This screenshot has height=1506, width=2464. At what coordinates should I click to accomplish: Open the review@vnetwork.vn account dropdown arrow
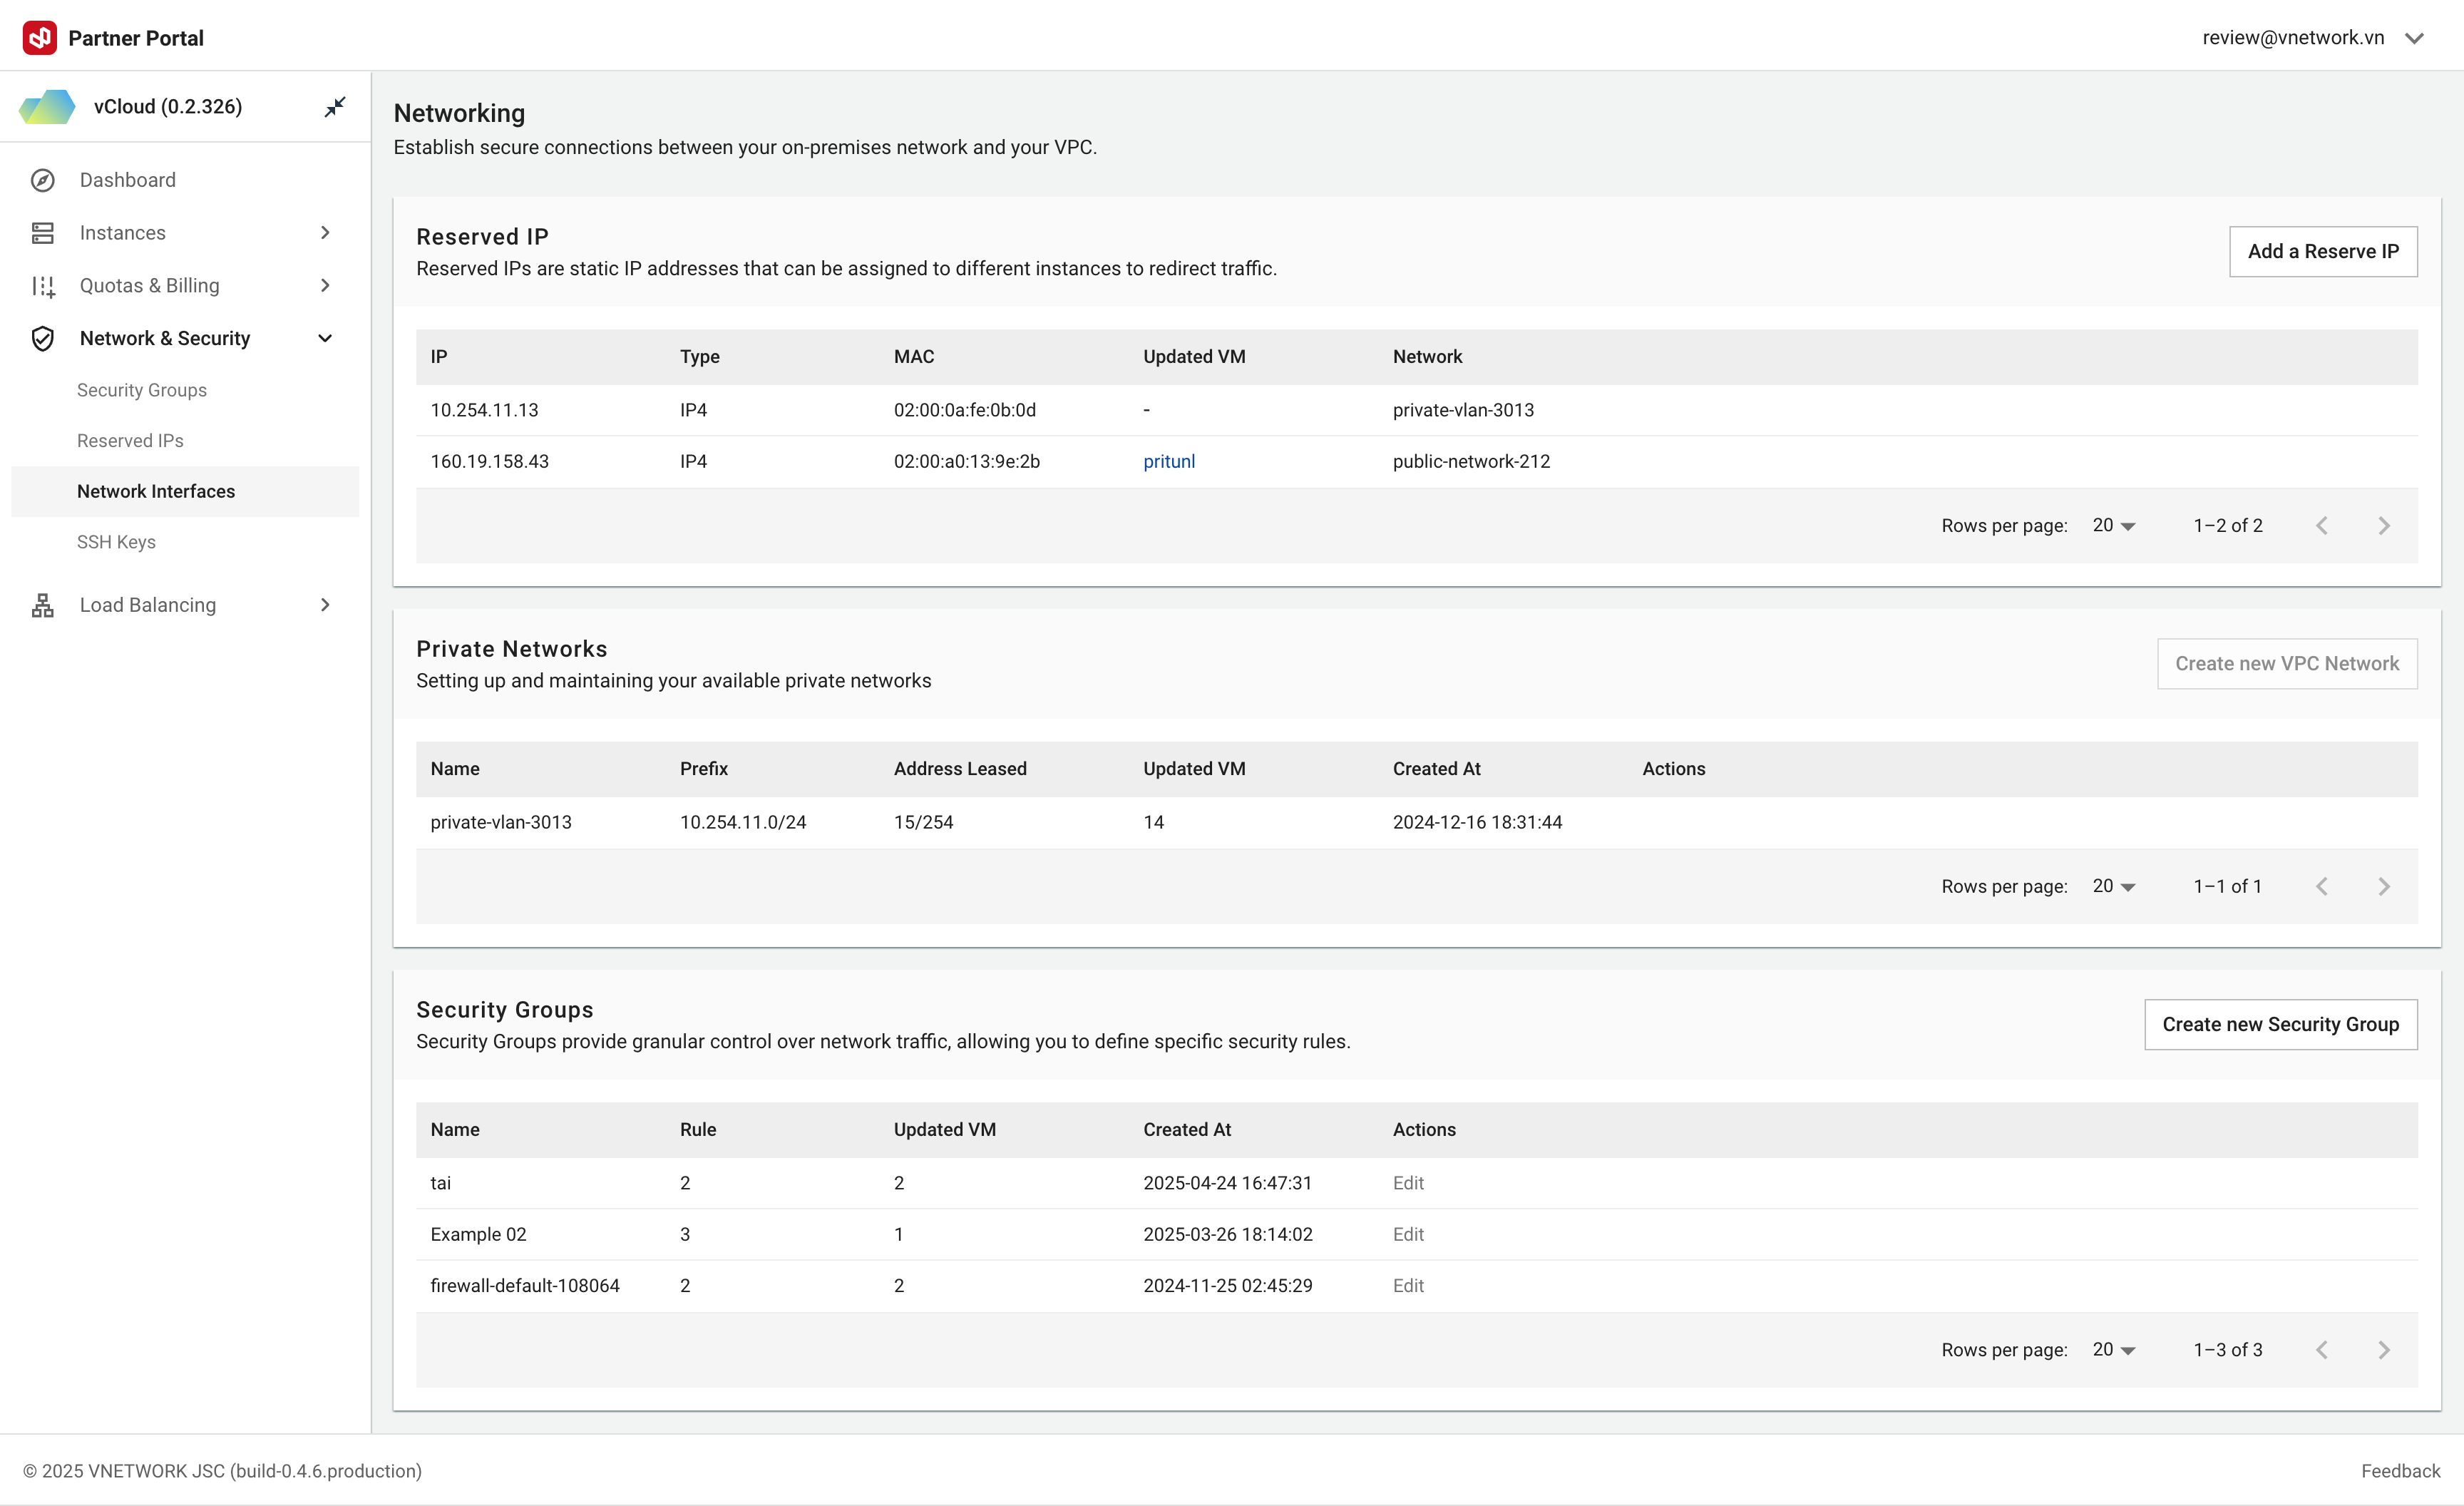point(2414,39)
